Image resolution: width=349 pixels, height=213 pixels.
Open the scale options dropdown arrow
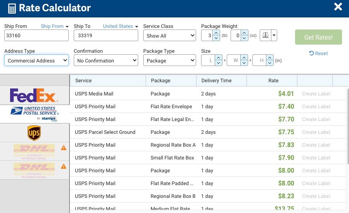pos(274,35)
